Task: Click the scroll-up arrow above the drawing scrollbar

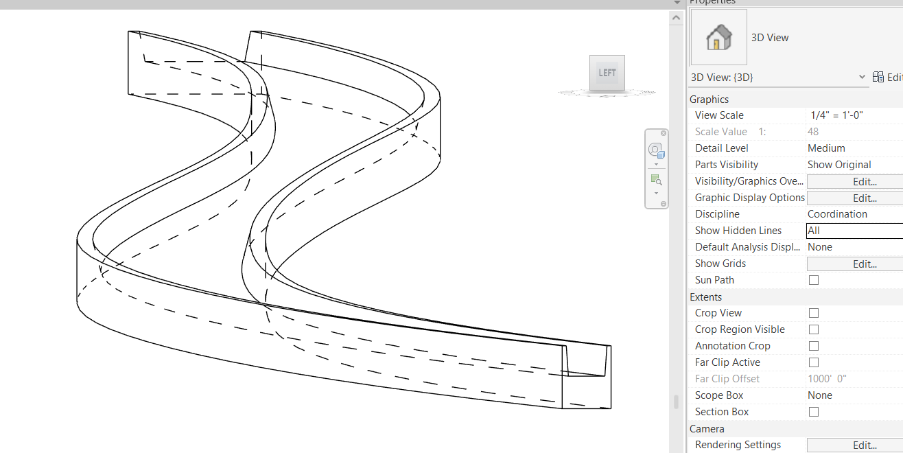Action: coord(676,17)
